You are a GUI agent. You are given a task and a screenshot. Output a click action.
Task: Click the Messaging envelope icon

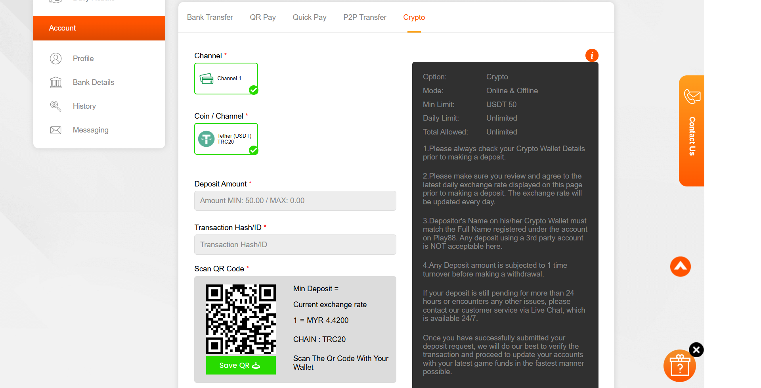coord(56,130)
